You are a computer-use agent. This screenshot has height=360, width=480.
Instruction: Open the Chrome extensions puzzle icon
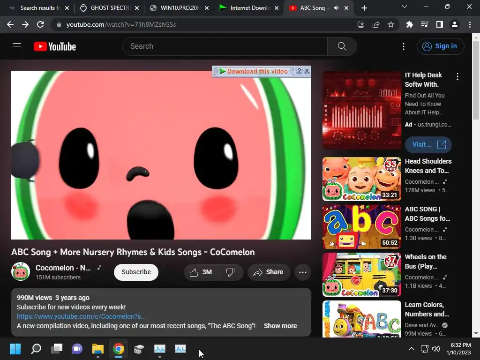point(409,24)
